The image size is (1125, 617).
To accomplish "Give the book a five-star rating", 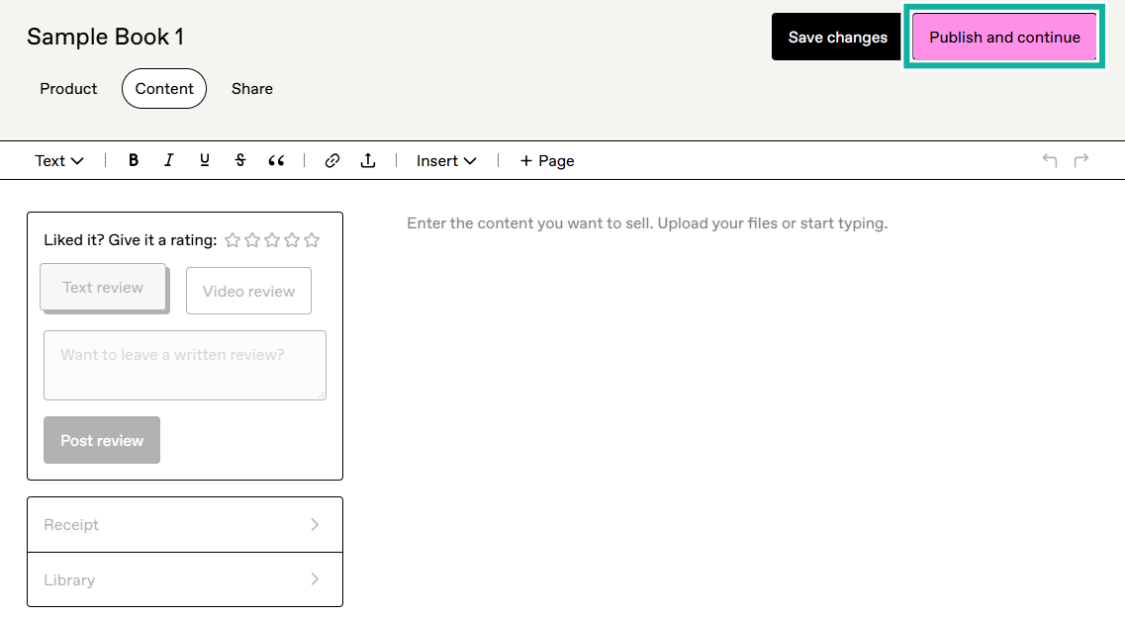I will click(x=312, y=239).
